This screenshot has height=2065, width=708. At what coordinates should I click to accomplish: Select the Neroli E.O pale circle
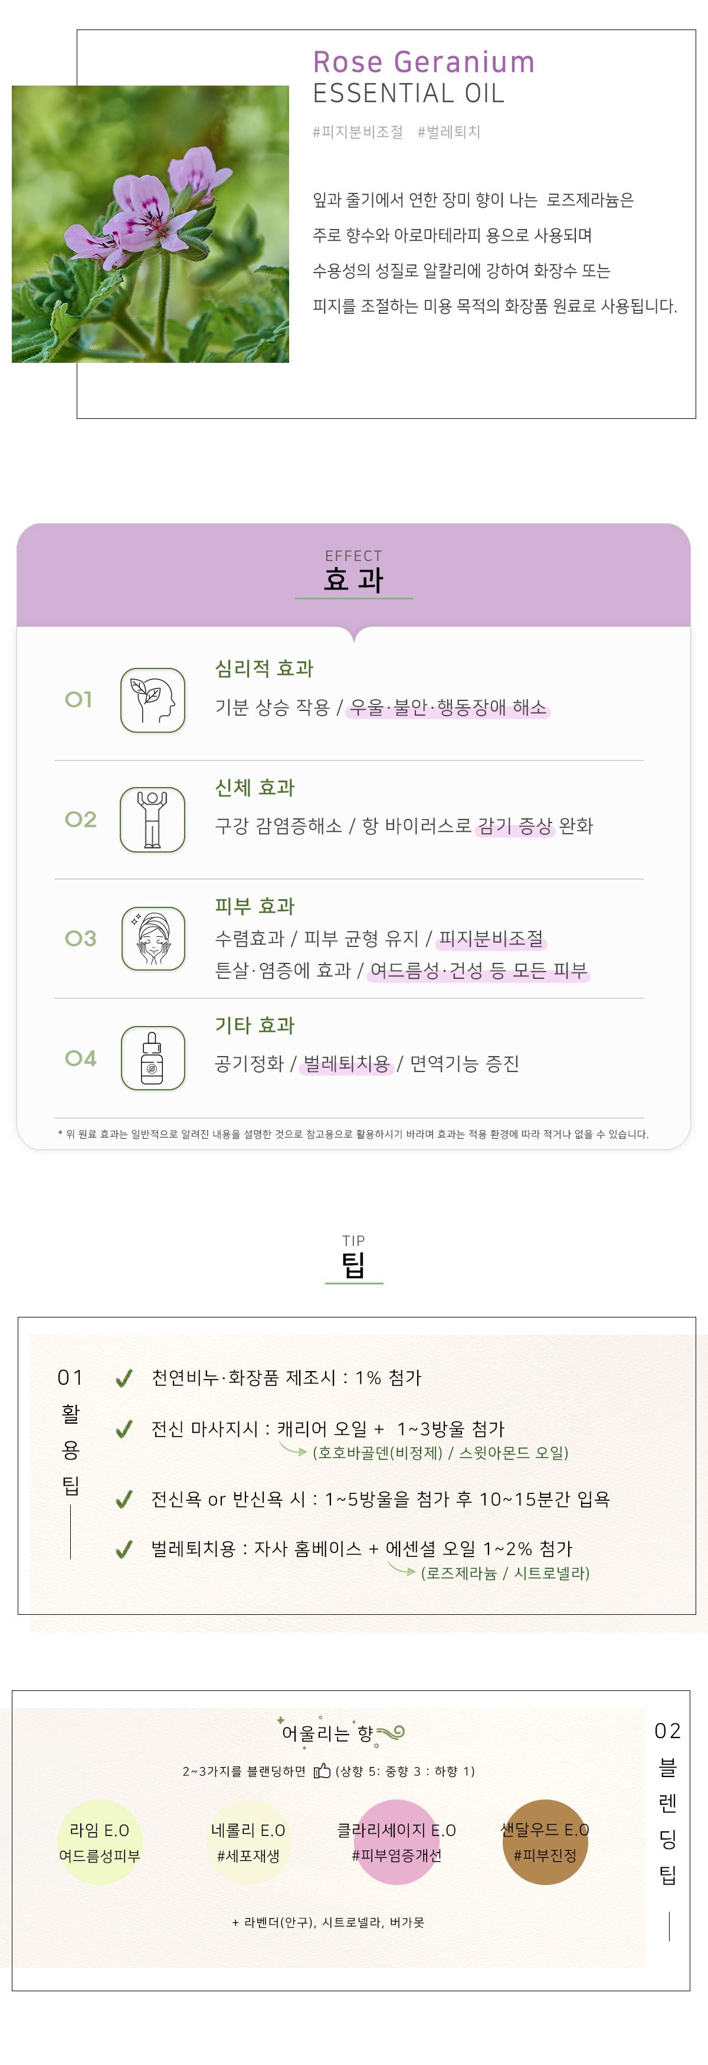(x=248, y=1842)
